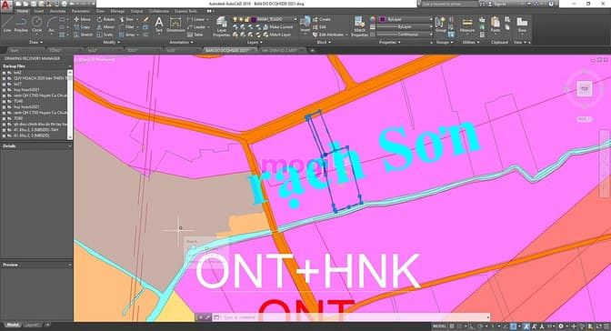Select the Line tool
The image size is (611, 331).
(7, 25)
